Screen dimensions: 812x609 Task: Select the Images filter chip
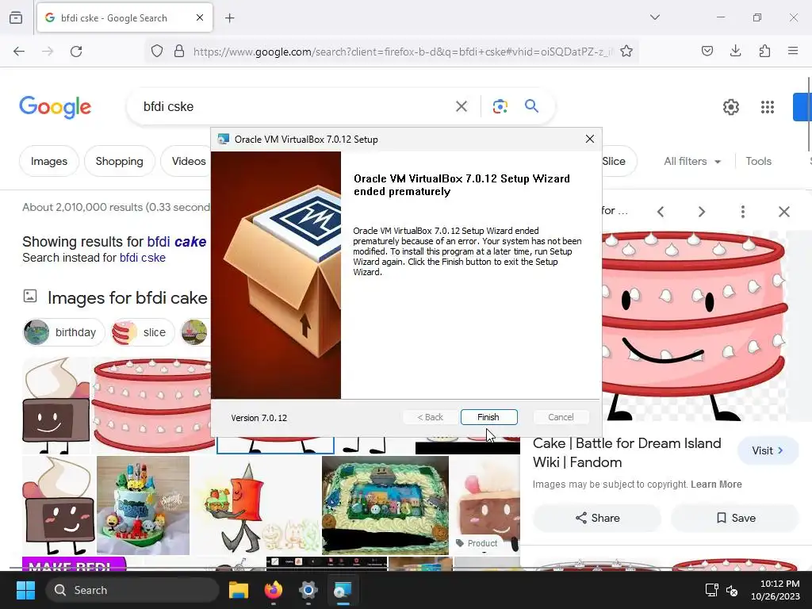49,161
